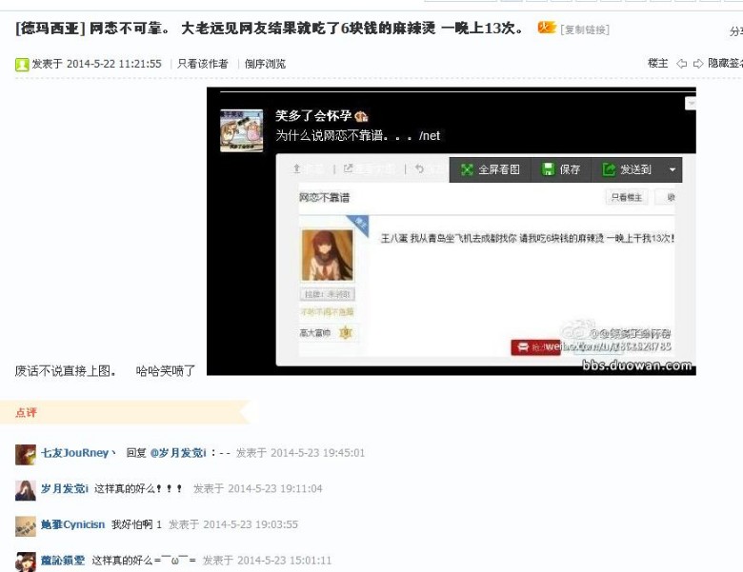Click the right arrow icon before 隐藏签名
Viewport: 743px width, 572px height.
698,64
